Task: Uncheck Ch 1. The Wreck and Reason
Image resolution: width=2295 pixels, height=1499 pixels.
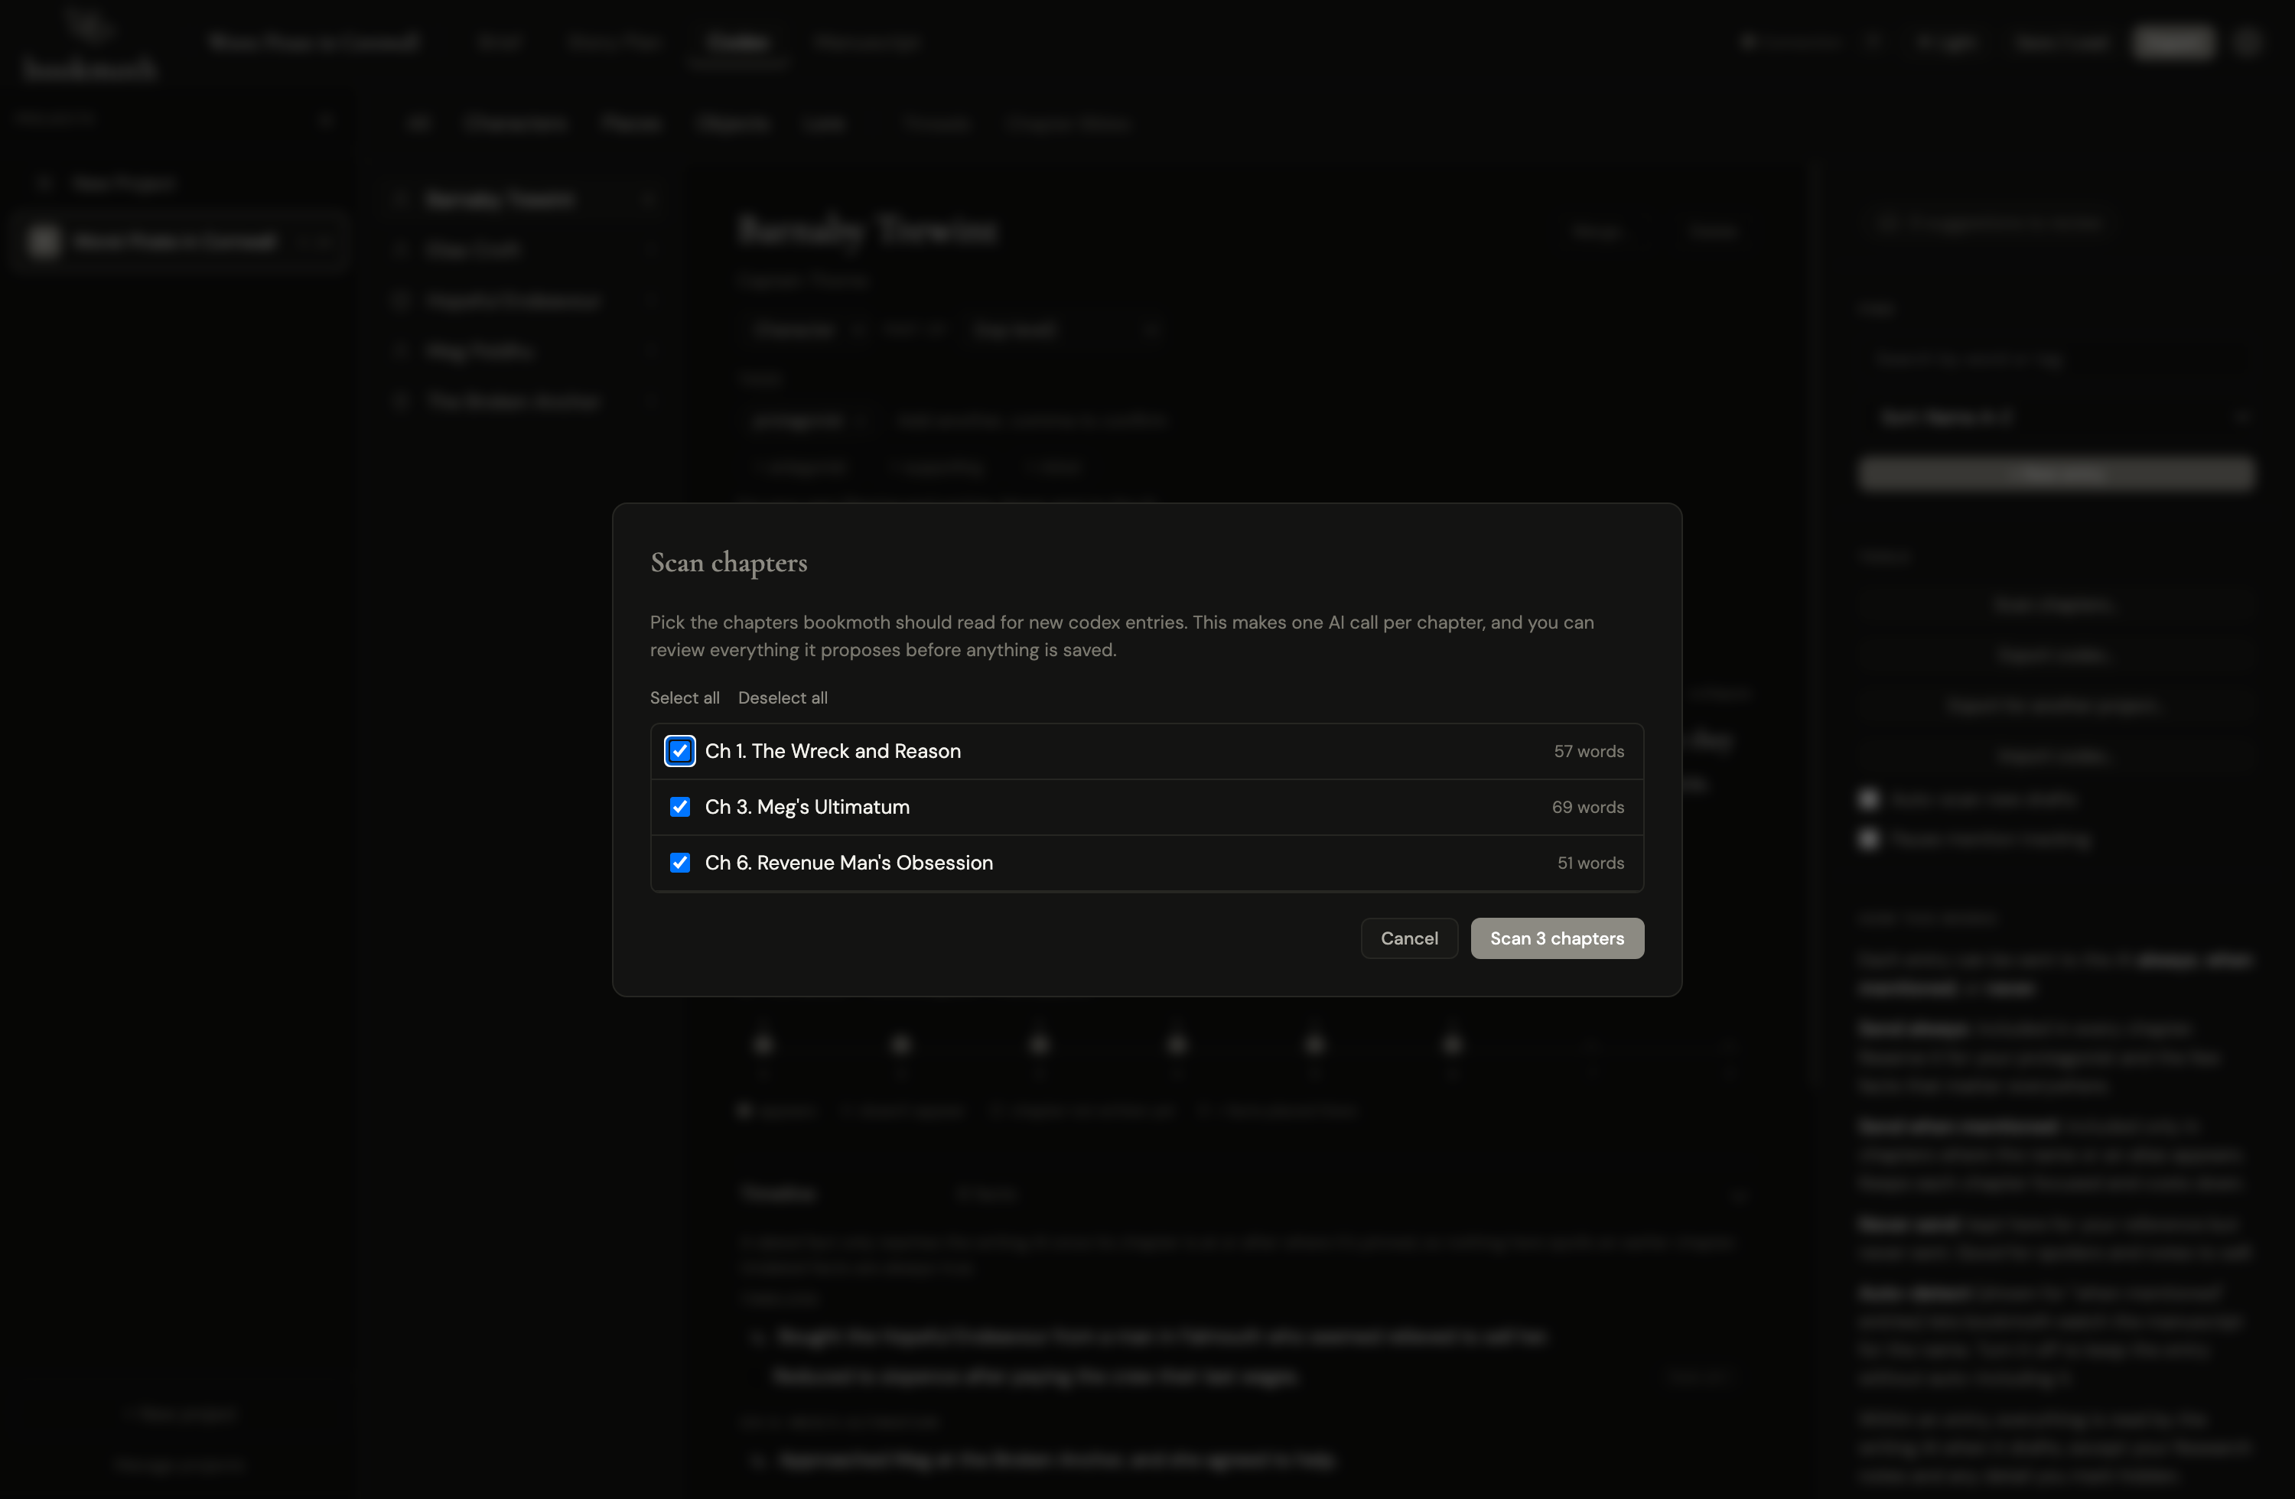Action: coord(680,751)
